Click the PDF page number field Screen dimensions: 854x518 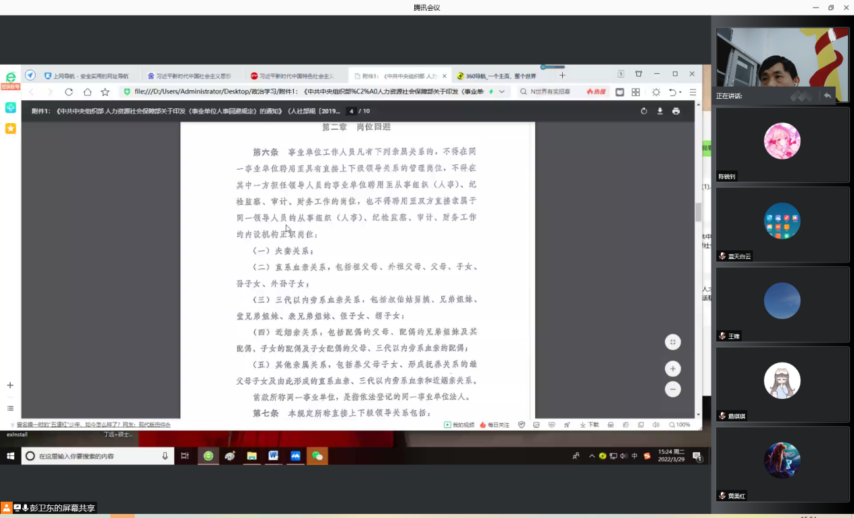pos(351,111)
